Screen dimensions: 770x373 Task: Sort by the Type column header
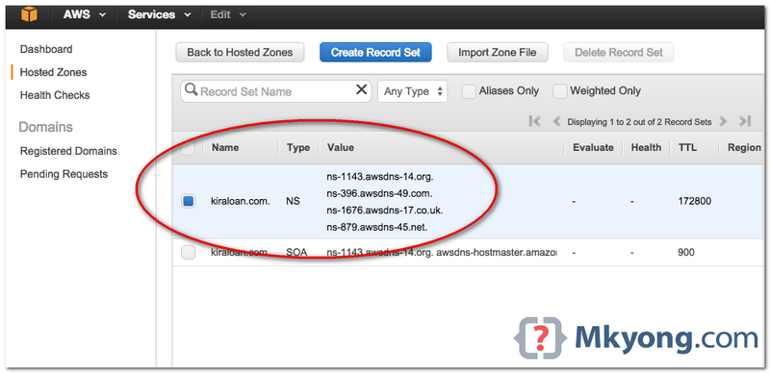pyautogui.click(x=298, y=148)
